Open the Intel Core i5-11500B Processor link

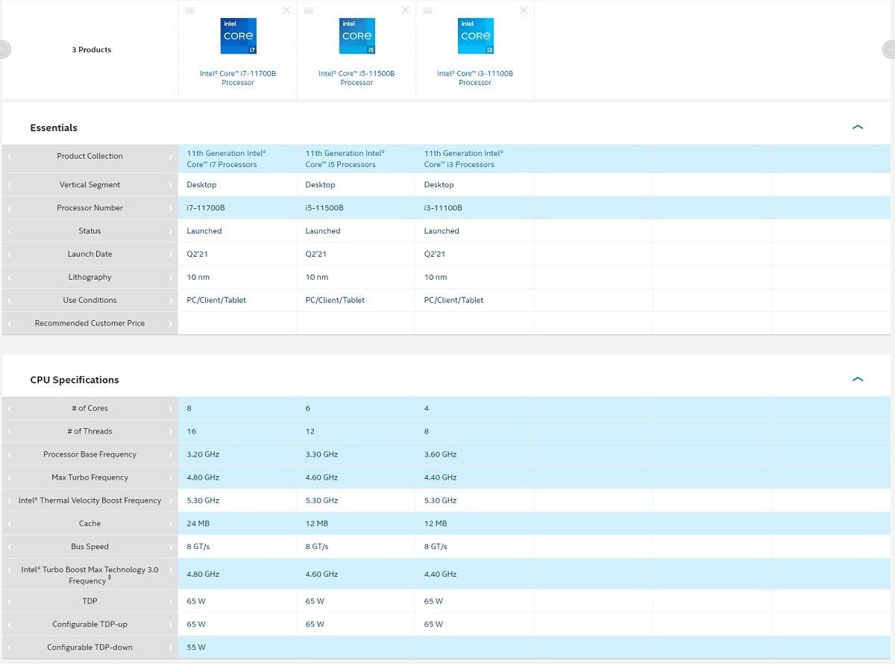357,78
